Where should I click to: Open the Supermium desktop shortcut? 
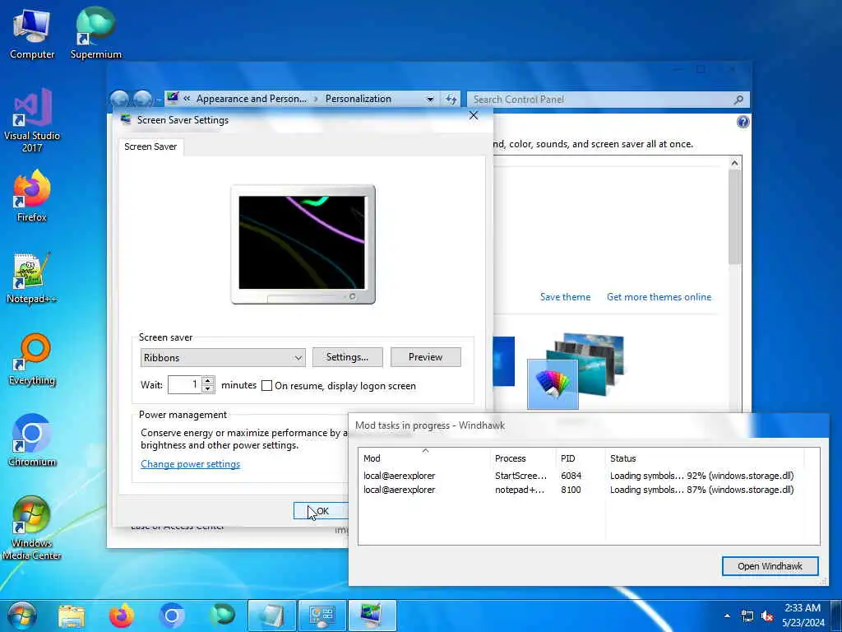coord(95,33)
